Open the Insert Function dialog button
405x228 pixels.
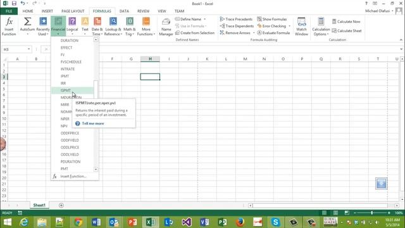(x=9, y=26)
